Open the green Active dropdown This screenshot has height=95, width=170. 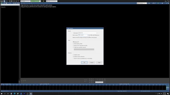pos(36,1)
